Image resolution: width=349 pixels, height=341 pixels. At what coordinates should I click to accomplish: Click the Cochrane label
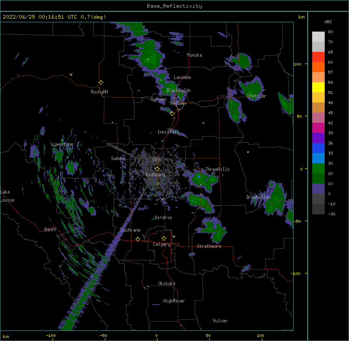coord(130,230)
